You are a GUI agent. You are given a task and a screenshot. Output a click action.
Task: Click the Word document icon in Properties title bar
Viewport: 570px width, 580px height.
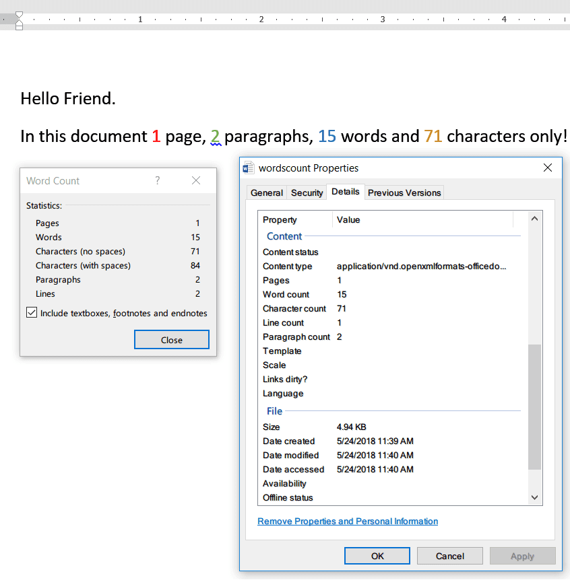coord(249,168)
